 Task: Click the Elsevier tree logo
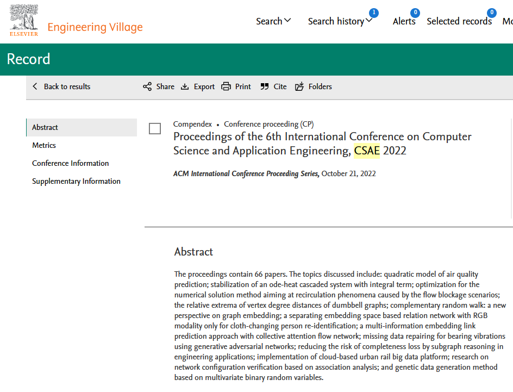click(x=24, y=18)
